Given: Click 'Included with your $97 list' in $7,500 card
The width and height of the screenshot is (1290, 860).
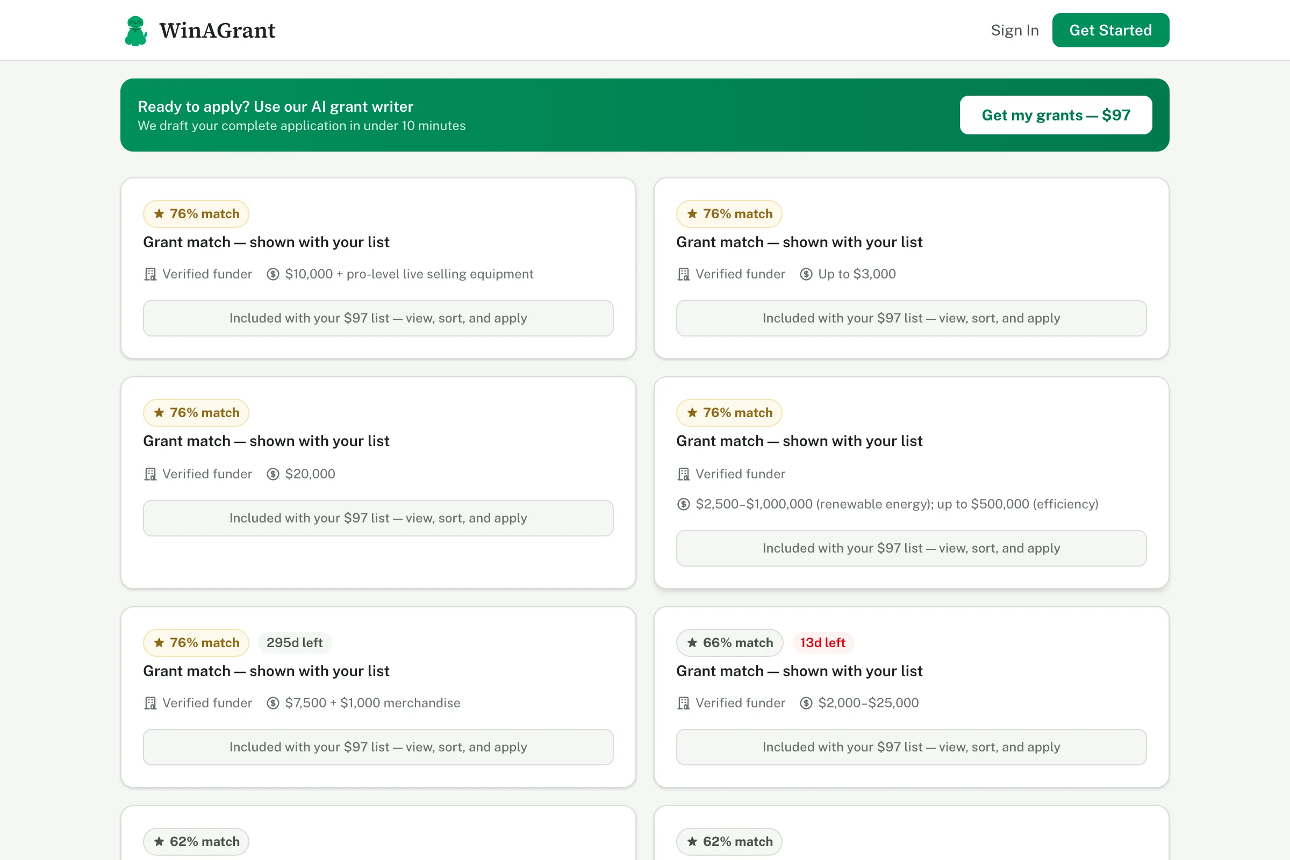Looking at the screenshot, I should [378, 747].
